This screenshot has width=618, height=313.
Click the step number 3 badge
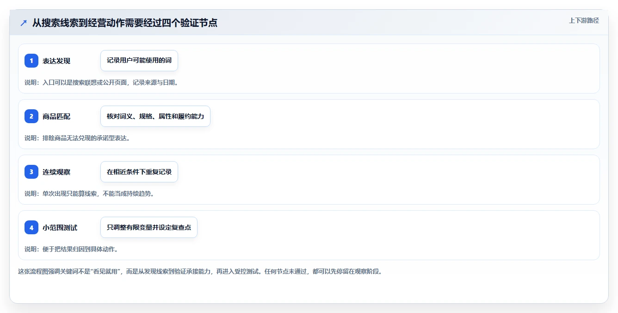(x=31, y=172)
